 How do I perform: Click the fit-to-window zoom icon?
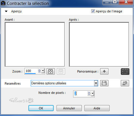point(51,71)
